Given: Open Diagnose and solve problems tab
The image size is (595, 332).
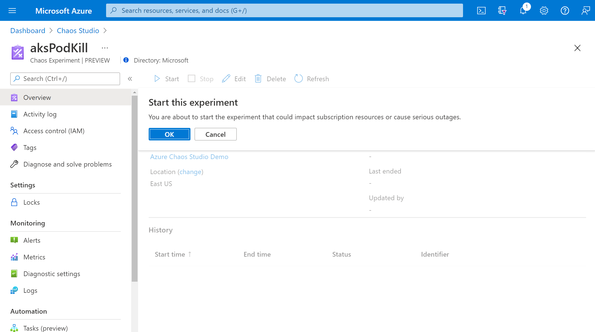Looking at the screenshot, I should tap(67, 164).
